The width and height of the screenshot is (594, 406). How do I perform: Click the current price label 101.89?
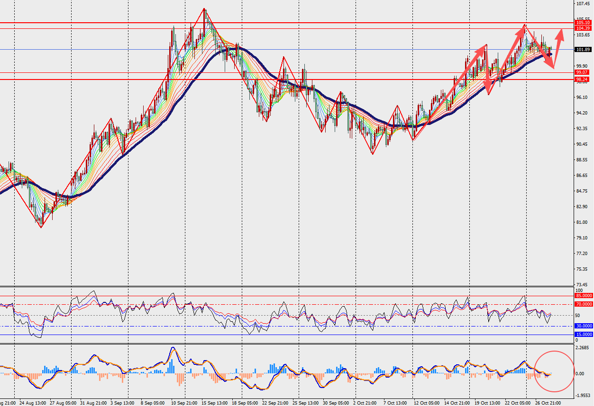(582, 49)
